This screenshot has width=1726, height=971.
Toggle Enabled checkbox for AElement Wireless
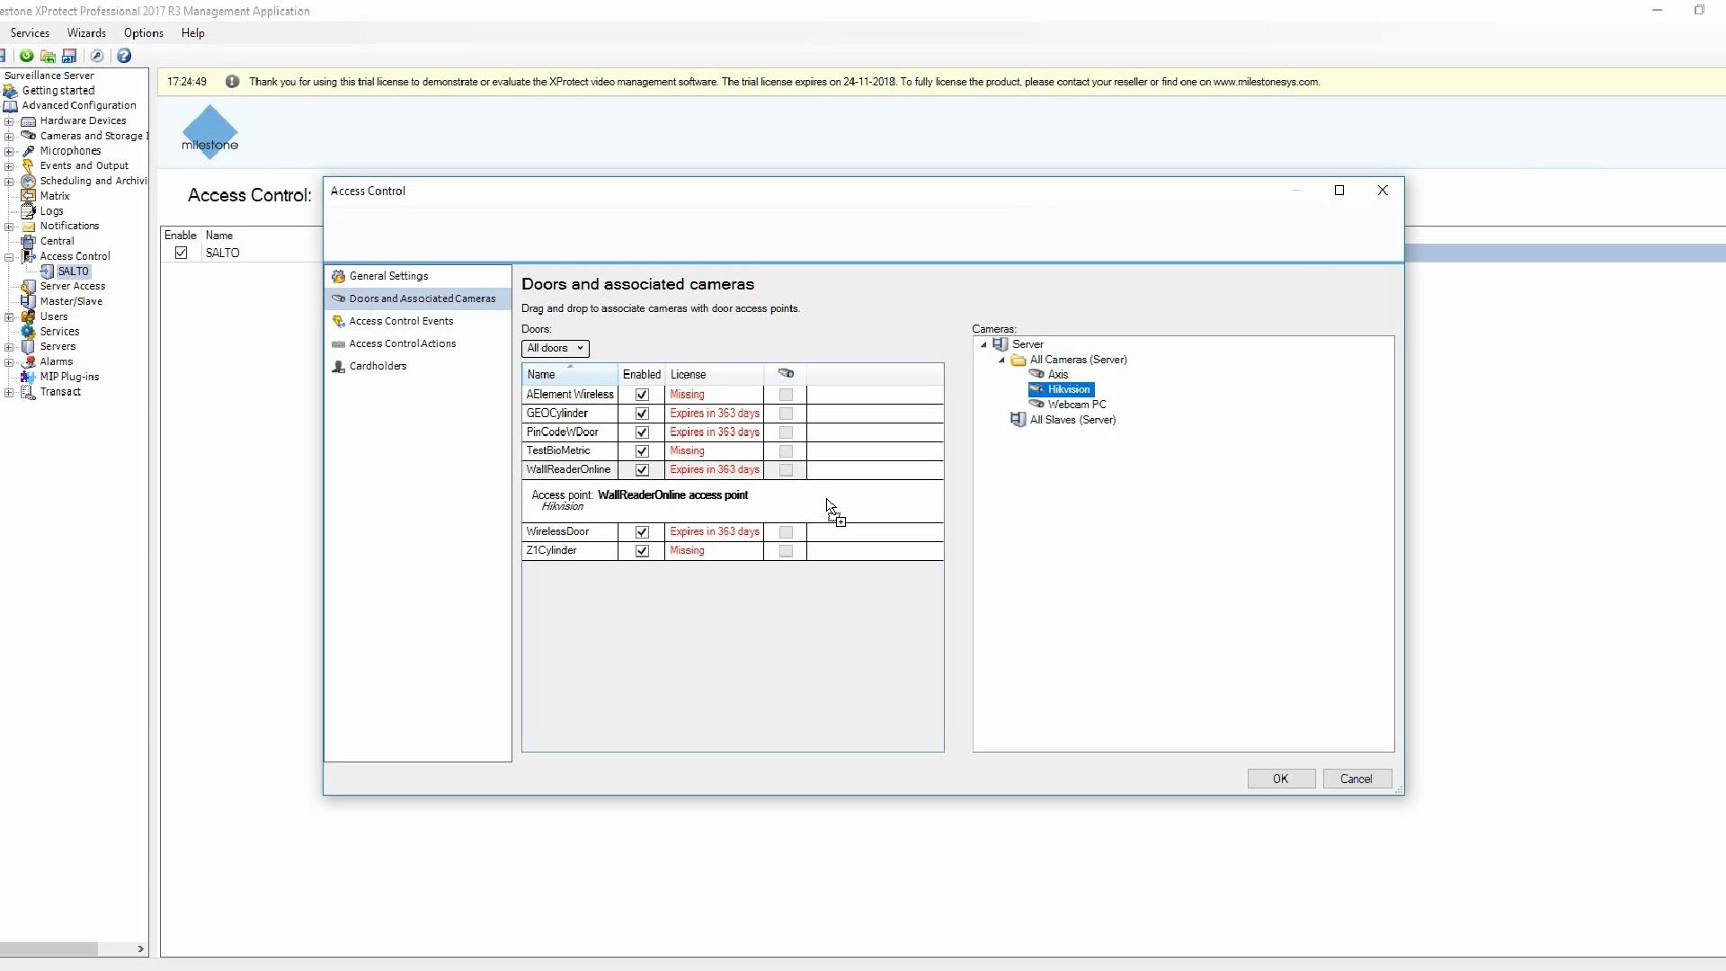(x=642, y=395)
